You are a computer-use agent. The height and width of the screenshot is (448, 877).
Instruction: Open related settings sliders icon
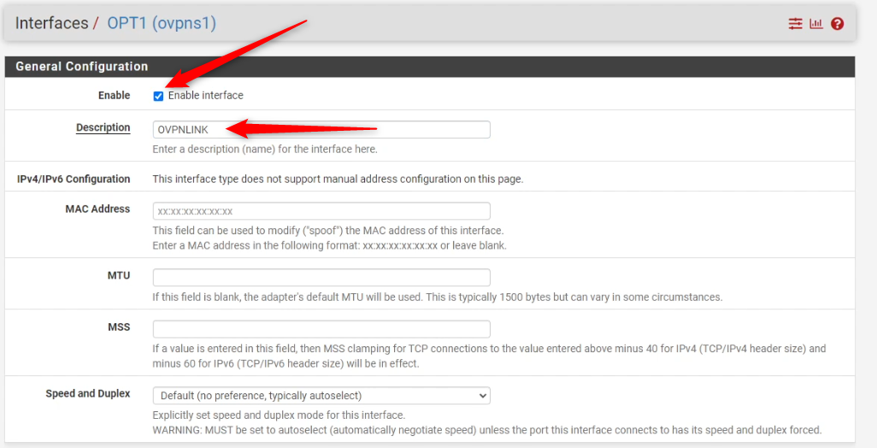(795, 24)
